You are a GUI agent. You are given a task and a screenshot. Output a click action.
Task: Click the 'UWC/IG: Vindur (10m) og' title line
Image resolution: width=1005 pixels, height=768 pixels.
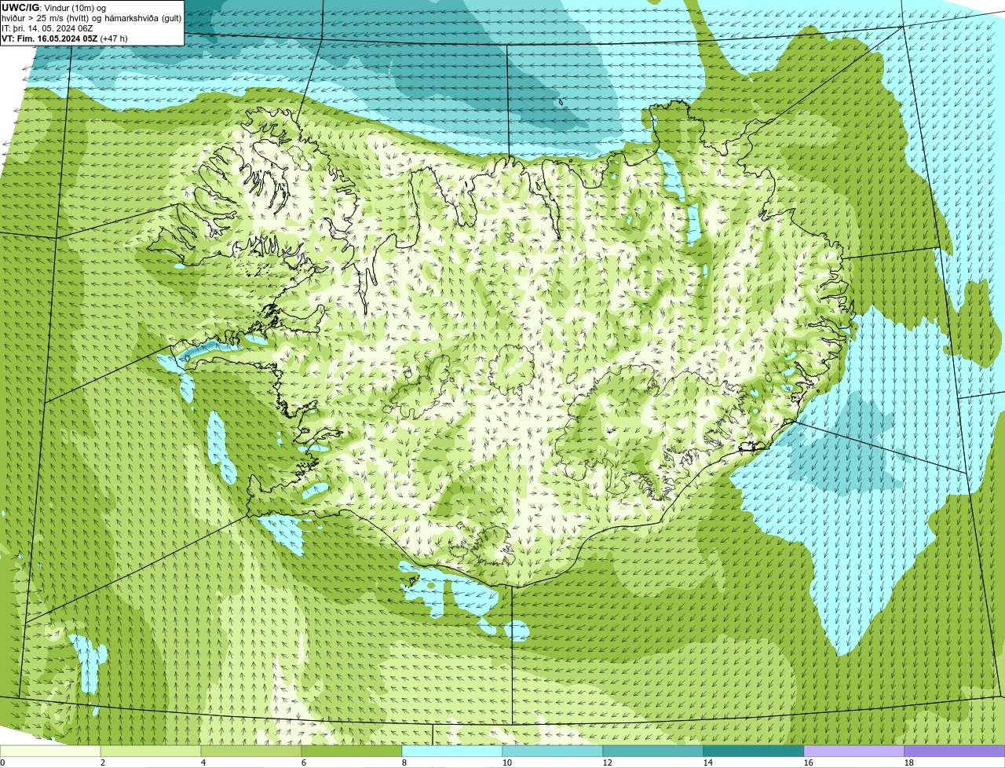coord(53,7)
